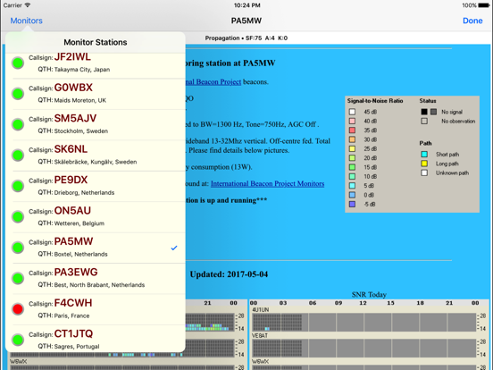Tap the Done button
Screen dimensions: 493x370
tap(472, 21)
